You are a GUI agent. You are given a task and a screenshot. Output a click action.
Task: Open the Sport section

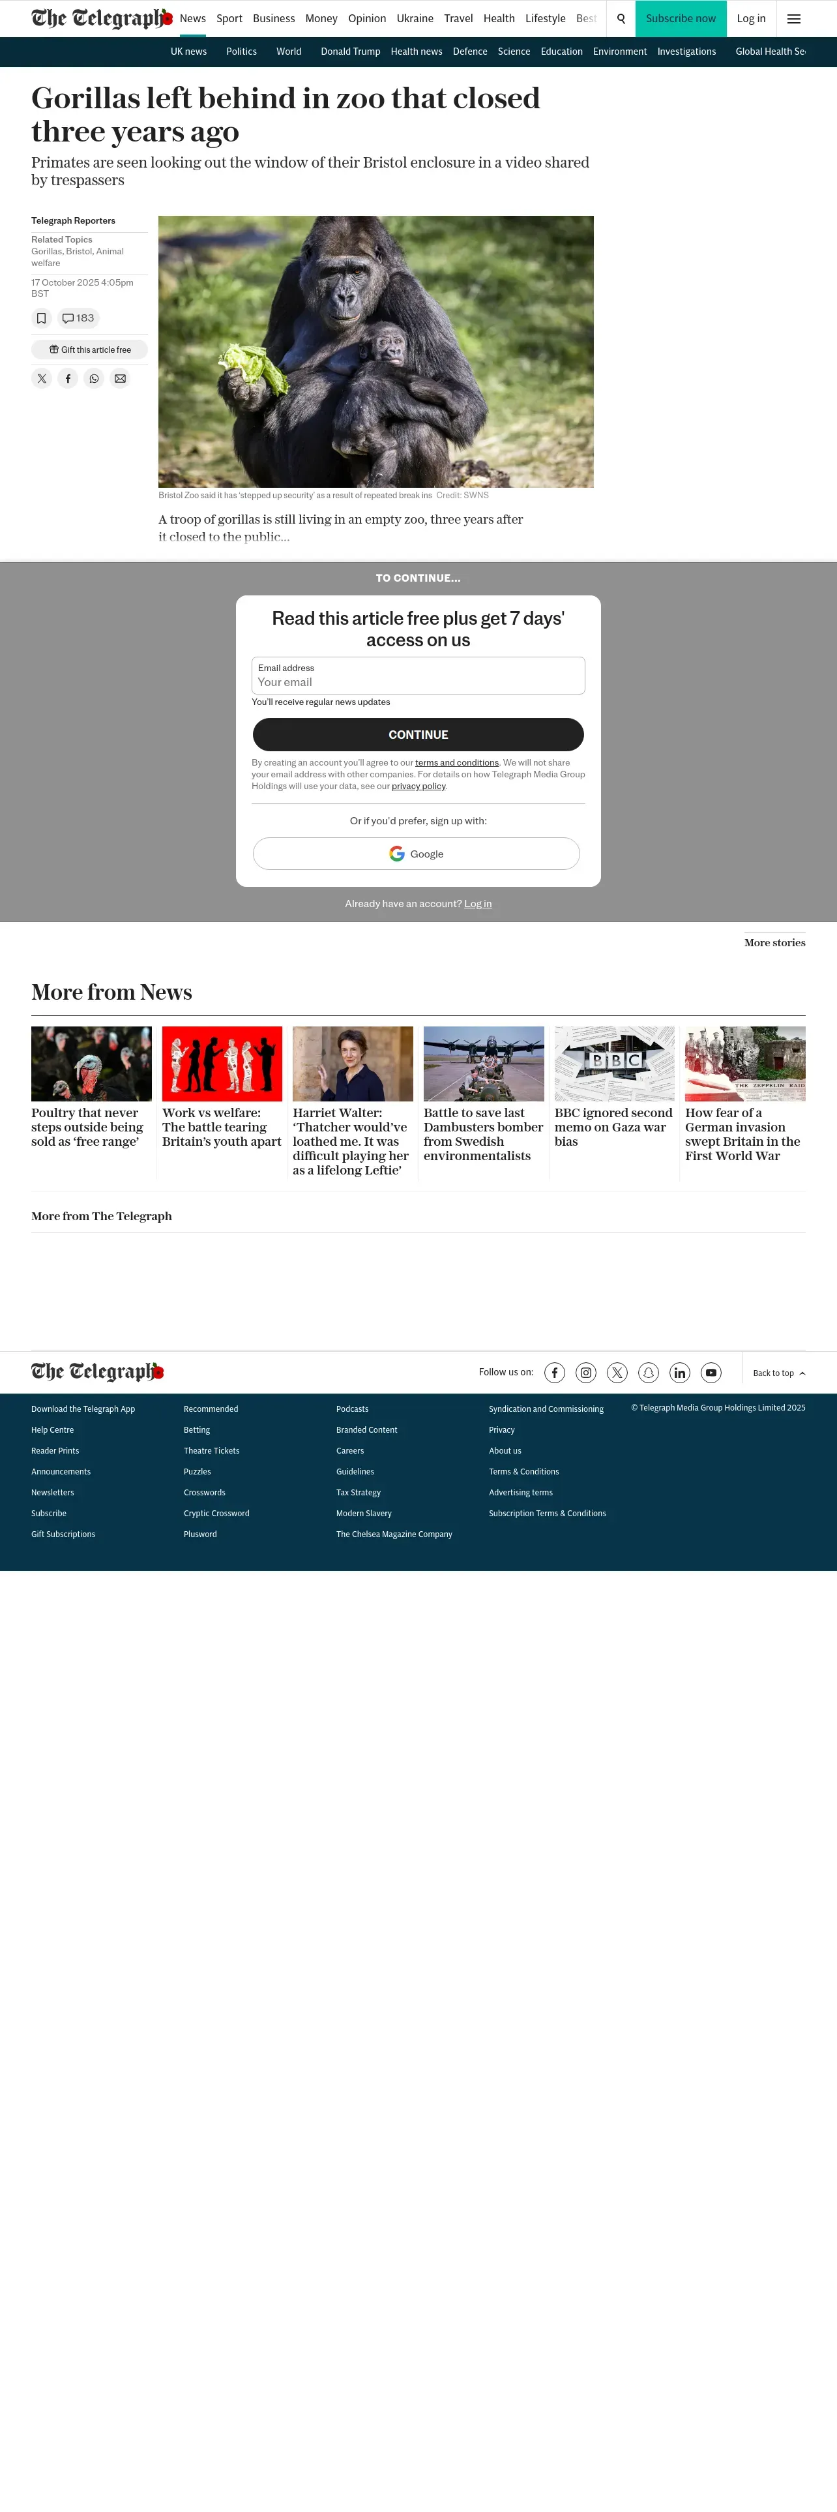[229, 18]
